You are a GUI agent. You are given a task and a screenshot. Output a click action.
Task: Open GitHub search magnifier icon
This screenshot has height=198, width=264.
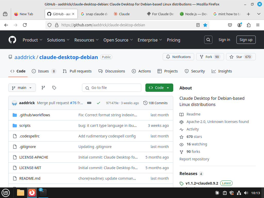click(208, 40)
